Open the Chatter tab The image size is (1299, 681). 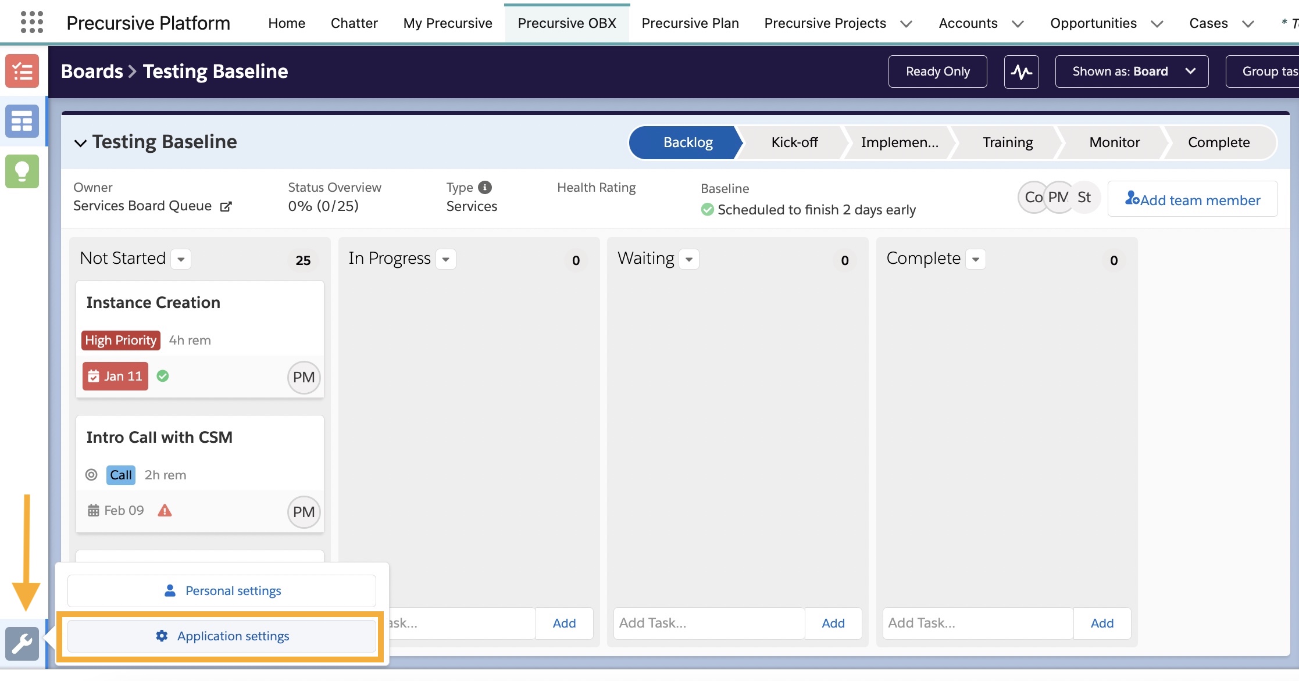[354, 23]
